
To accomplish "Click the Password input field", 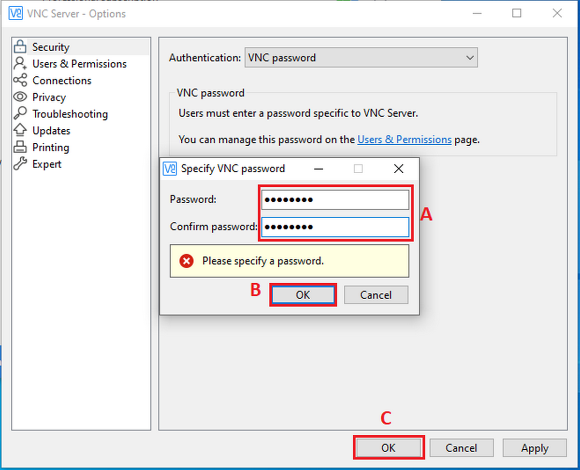I will (x=335, y=199).
